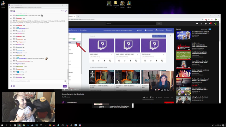Open the yellow folder desktop icon
The height and width of the screenshot is (127, 226).
[x=115, y=4]
